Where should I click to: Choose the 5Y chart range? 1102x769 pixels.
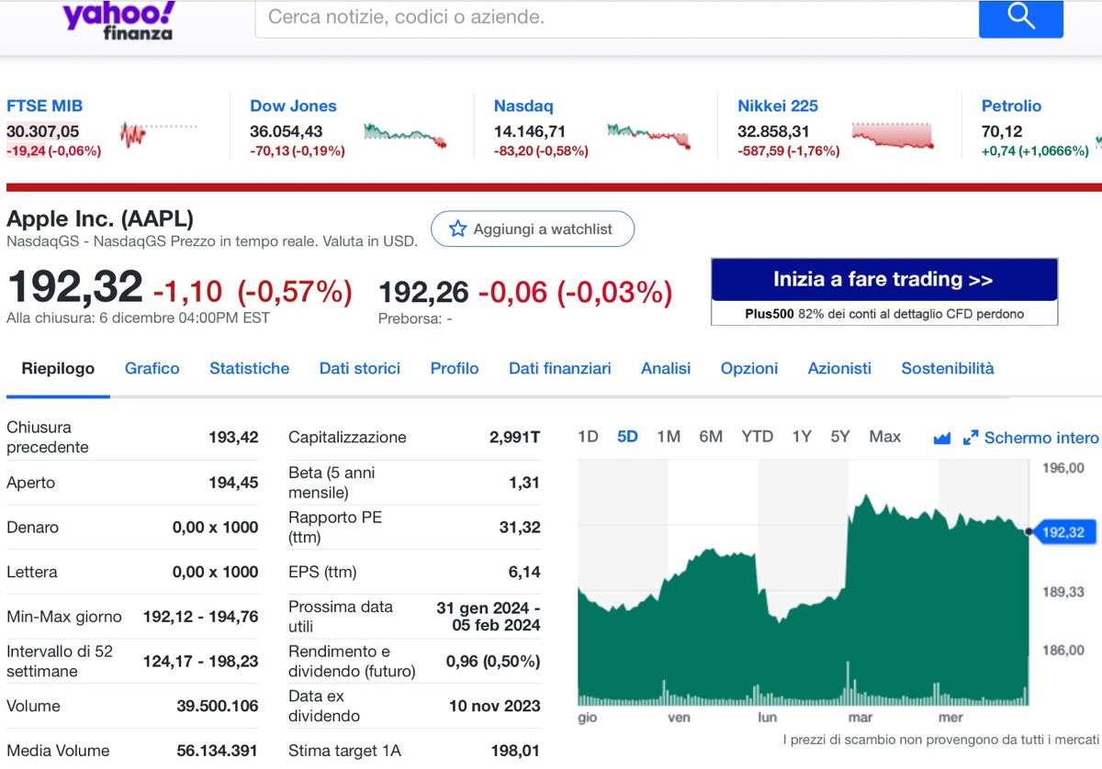pyautogui.click(x=840, y=437)
